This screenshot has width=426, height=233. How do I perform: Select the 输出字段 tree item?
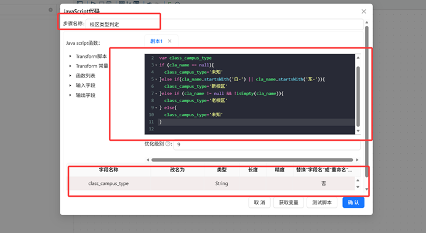(x=86, y=95)
